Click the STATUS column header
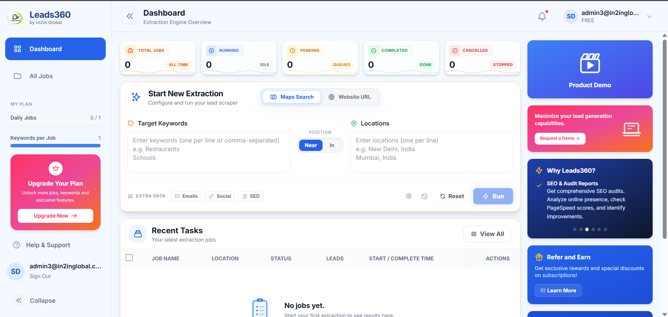The width and height of the screenshot is (668, 317). (281, 259)
